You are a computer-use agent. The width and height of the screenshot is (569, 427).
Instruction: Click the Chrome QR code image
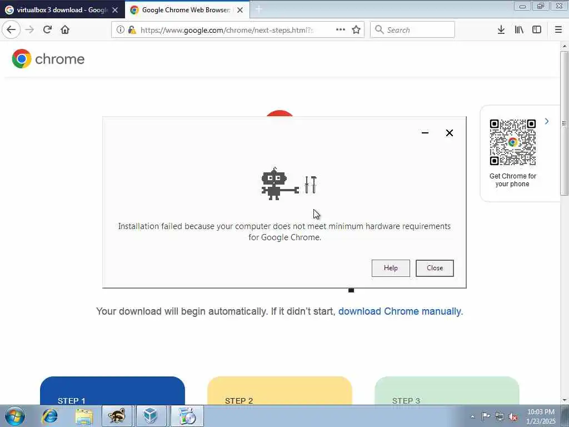[x=512, y=142]
